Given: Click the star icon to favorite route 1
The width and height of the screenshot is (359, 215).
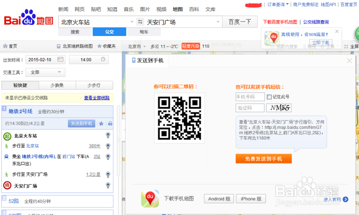Looking at the screenshot, I should tap(102, 124).
